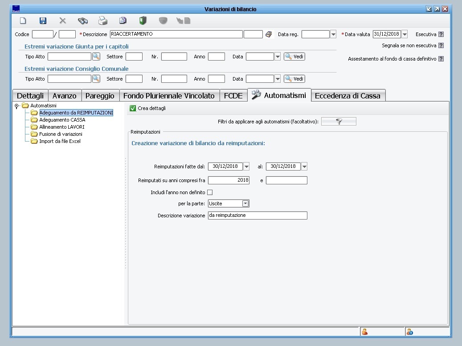The height and width of the screenshot is (346, 462).
Task: Toggle the Esecutiva checkbox
Action: click(x=441, y=34)
